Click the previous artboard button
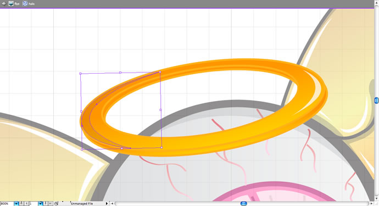This screenshot has height=206, width=379. 26,204
